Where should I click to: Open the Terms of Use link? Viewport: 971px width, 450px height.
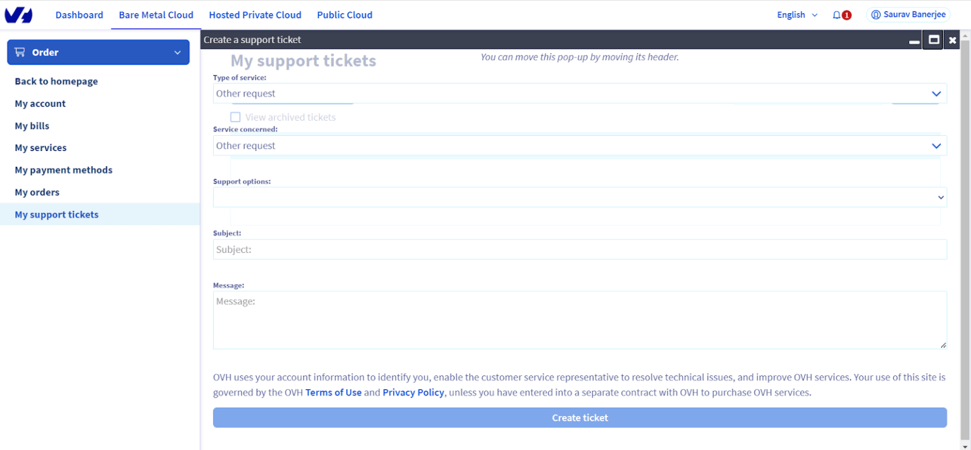[x=333, y=392]
